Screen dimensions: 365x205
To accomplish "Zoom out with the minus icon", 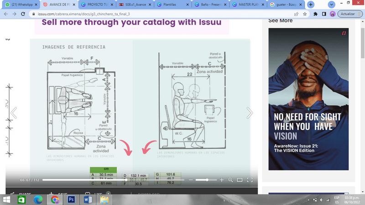I will click(191, 180).
